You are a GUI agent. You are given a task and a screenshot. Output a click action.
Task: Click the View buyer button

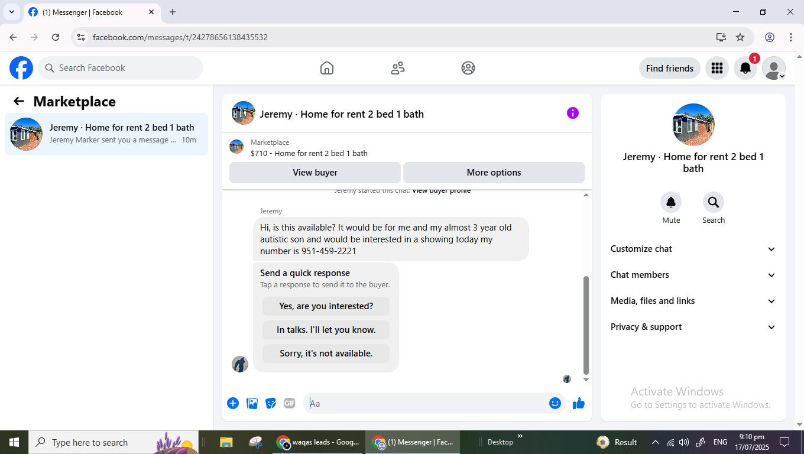(315, 173)
